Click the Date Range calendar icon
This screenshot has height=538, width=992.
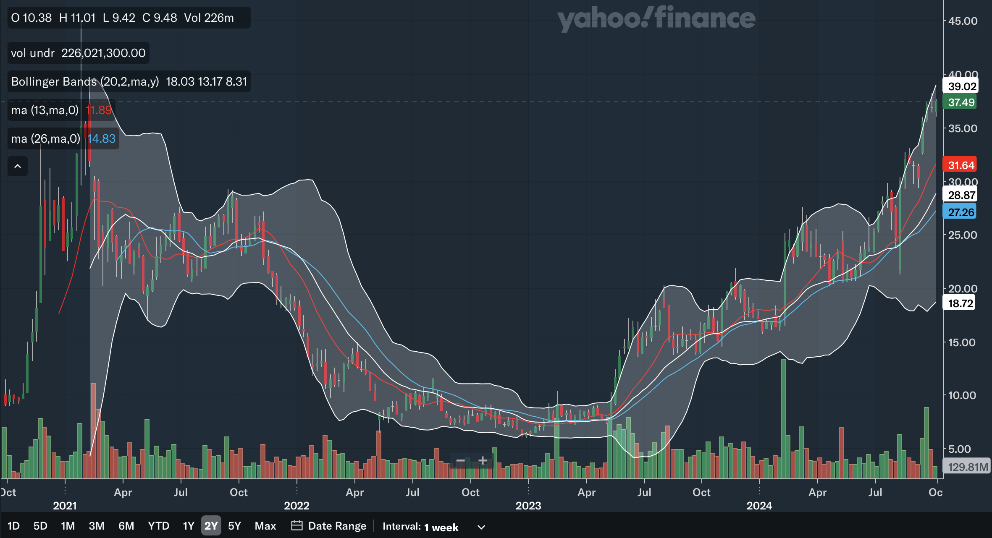coord(297,526)
